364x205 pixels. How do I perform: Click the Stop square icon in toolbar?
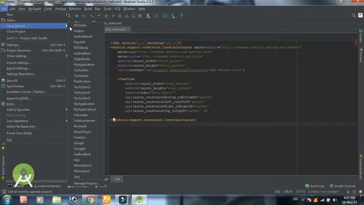tap(140, 16)
